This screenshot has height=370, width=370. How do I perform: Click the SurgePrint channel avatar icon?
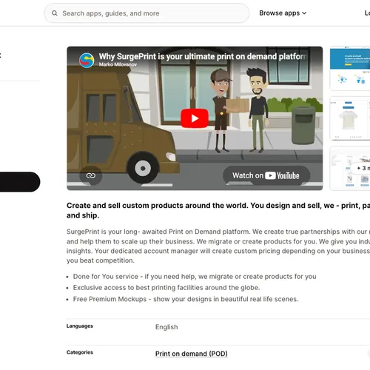click(87, 60)
